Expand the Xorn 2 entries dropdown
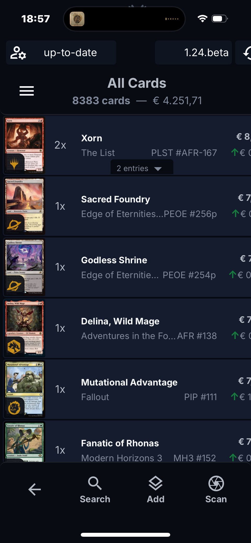 pyautogui.click(x=142, y=168)
